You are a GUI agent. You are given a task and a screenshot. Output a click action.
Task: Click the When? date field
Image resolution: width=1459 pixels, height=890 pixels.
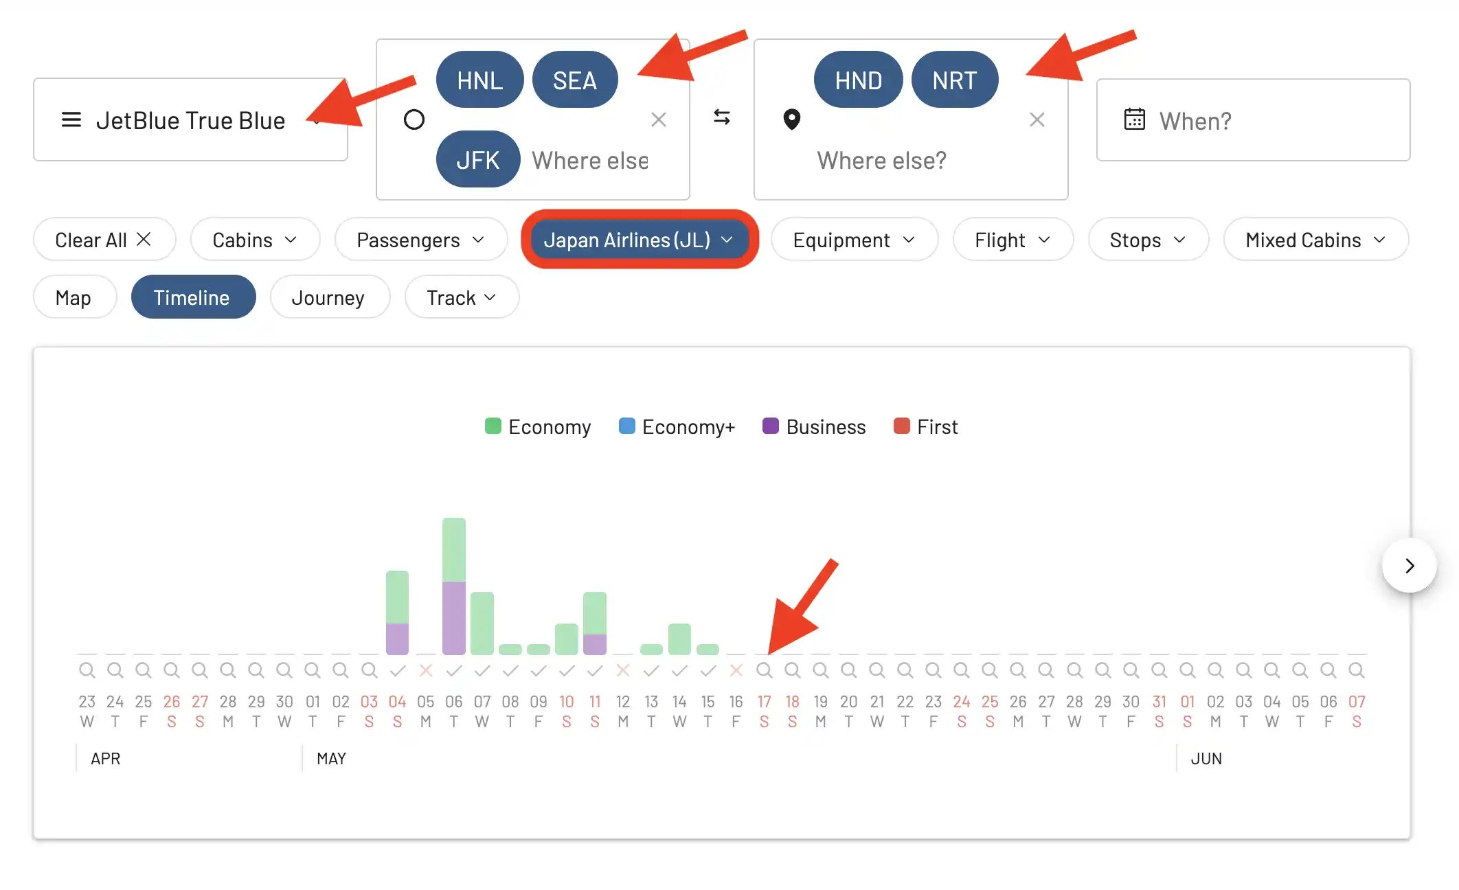click(x=1253, y=120)
